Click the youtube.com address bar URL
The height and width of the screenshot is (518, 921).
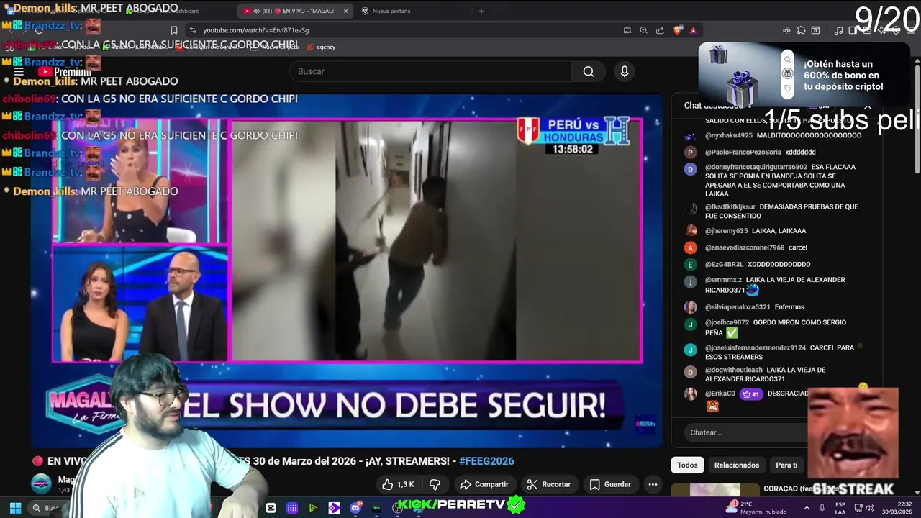[x=255, y=30]
